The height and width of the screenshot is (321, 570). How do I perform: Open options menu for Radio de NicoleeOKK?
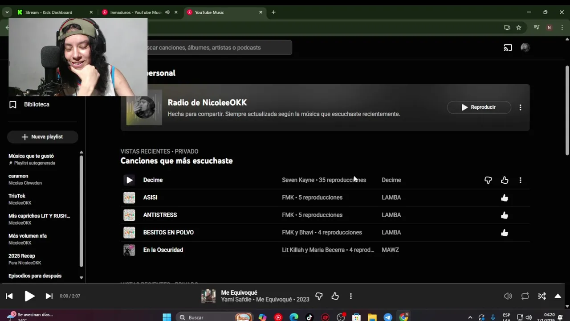[x=520, y=107]
